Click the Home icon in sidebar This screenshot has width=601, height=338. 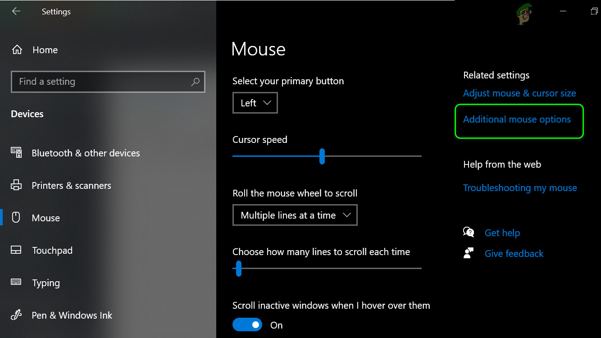tap(17, 50)
